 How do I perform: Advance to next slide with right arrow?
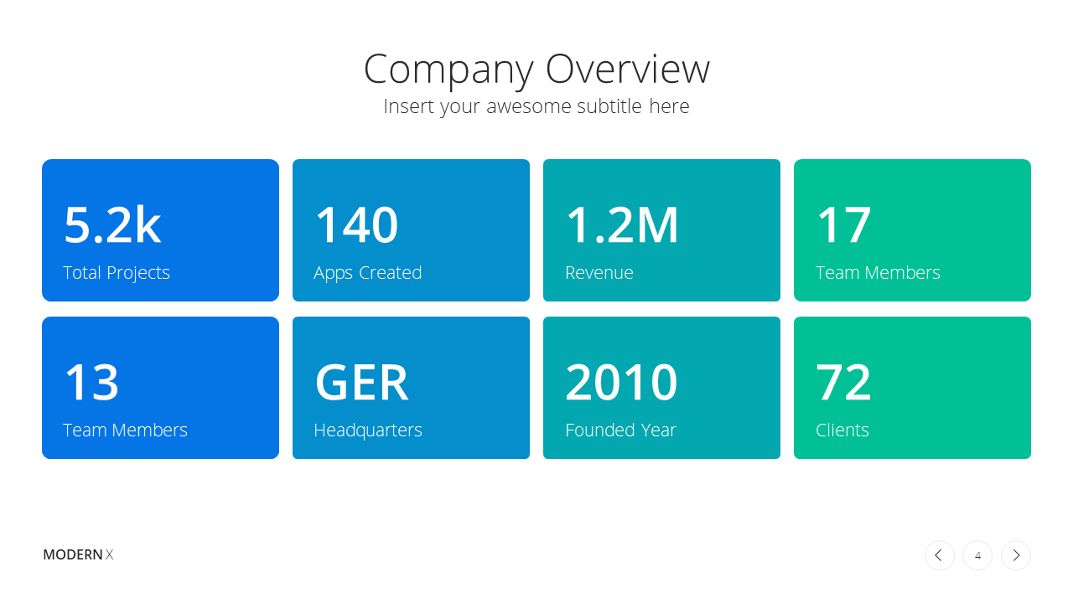pos(1016,555)
